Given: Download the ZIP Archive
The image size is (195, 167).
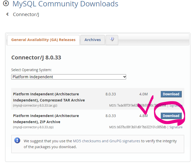Looking at the screenshot, I should click(x=171, y=116).
